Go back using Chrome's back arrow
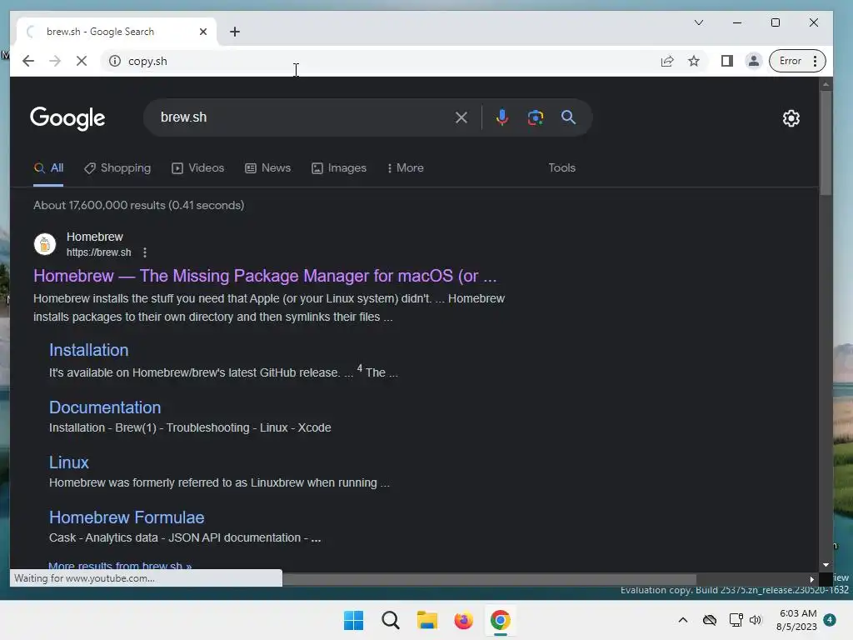This screenshot has height=640, width=853. (28, 61)
